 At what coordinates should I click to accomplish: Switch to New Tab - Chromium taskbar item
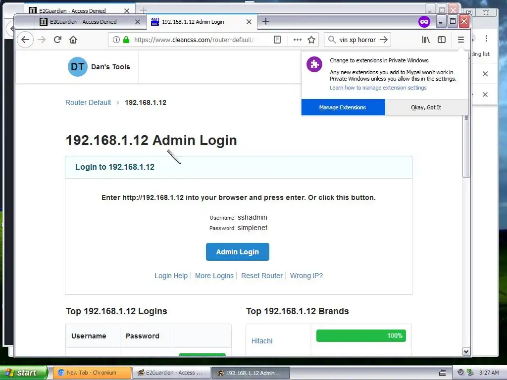coord(92,373)
